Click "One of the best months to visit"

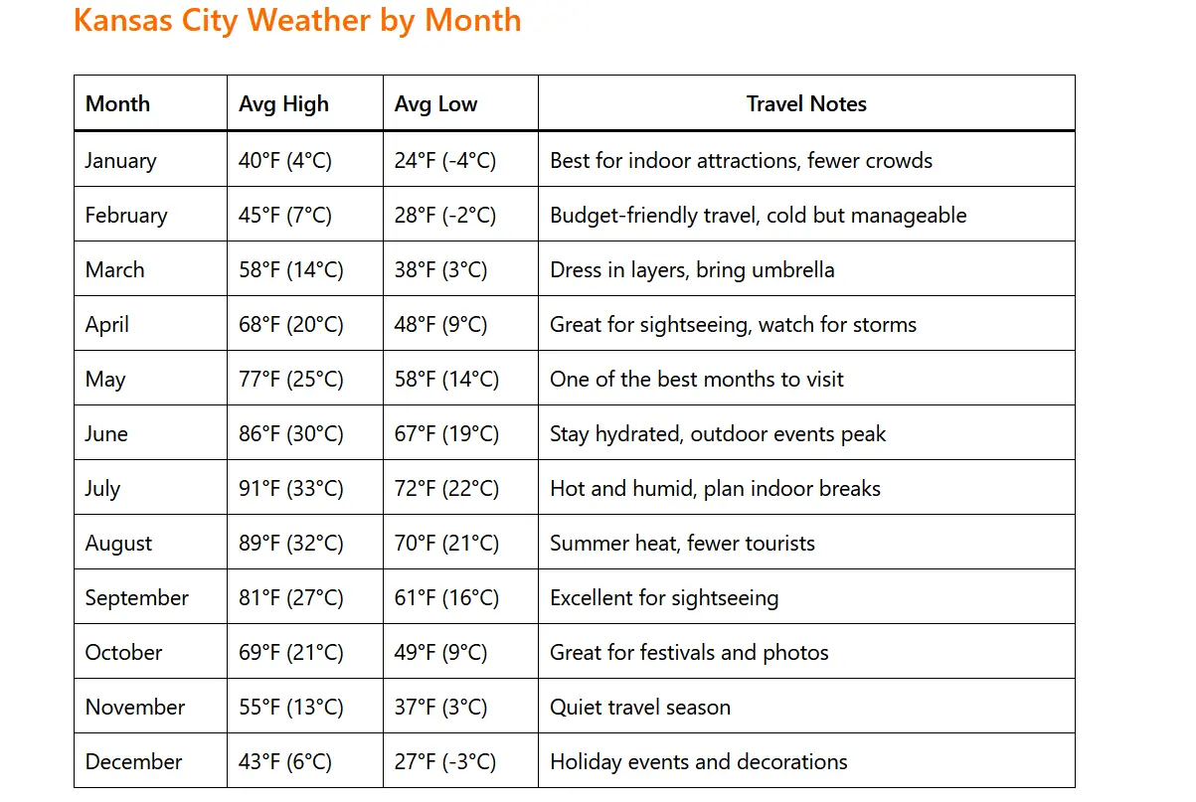coord(696,380)
